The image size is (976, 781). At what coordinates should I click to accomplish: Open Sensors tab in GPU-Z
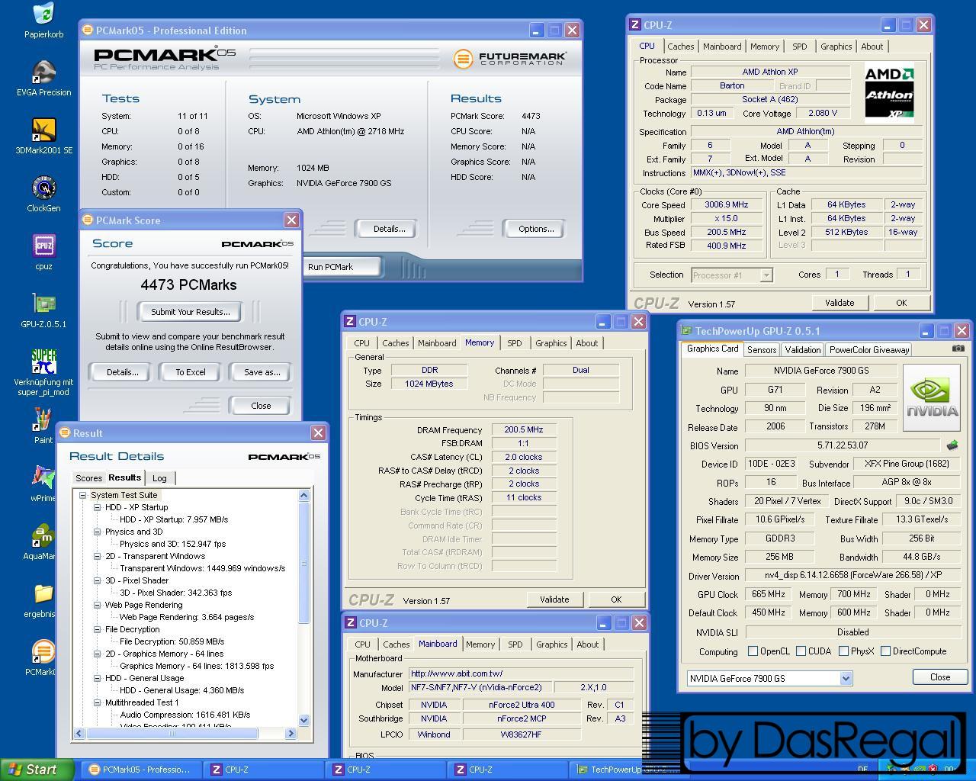pos(762,349)
